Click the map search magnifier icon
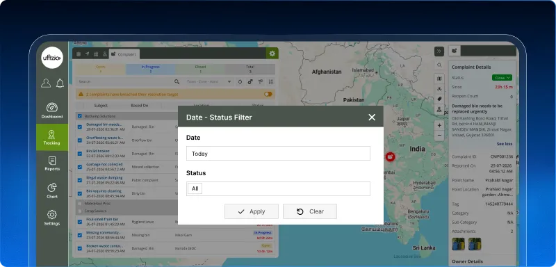The image size is (556, 267). coord(439,65)
